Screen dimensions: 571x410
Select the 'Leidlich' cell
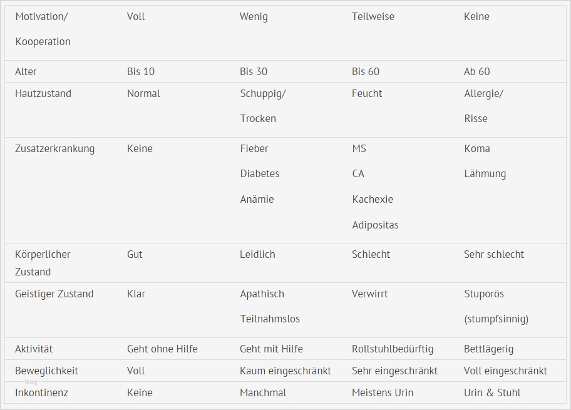click(x=257, y=254)
